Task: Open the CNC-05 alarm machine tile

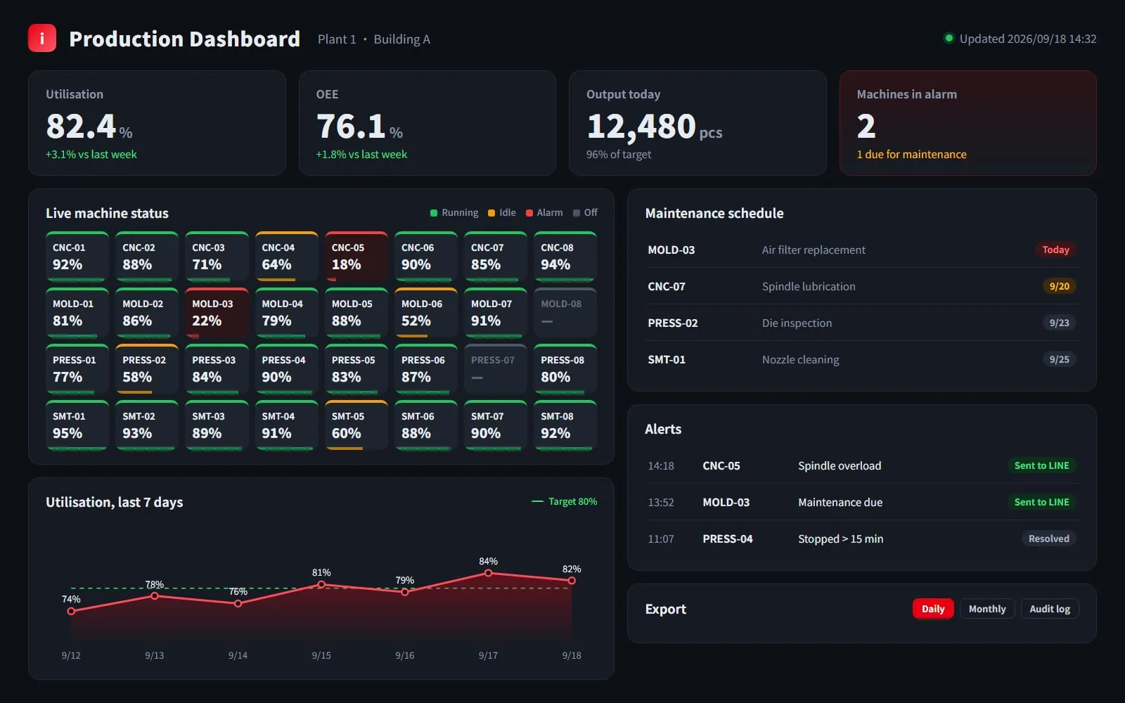Action: (356, 257)
